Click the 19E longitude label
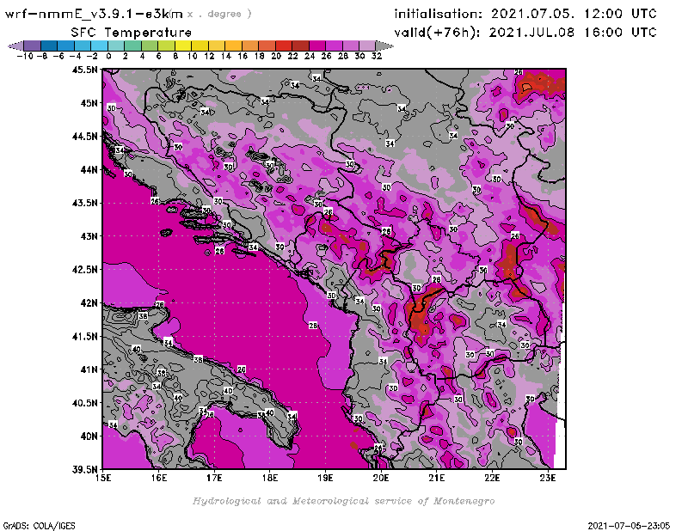The height and width of the screenshot is (531, 688). pos(325,478)
